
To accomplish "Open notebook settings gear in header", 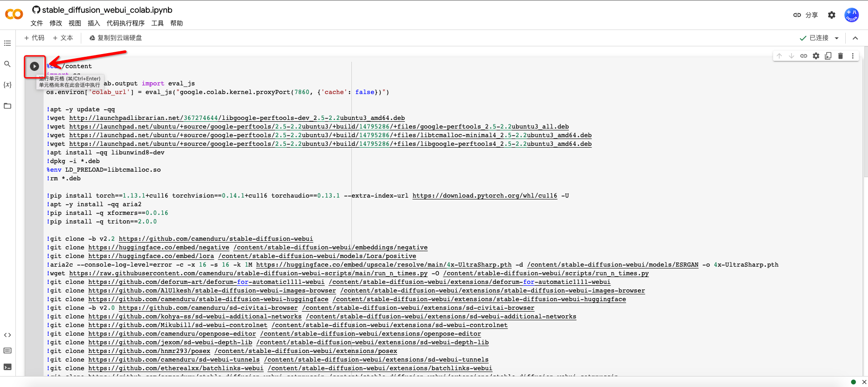I will coord(832,15).
